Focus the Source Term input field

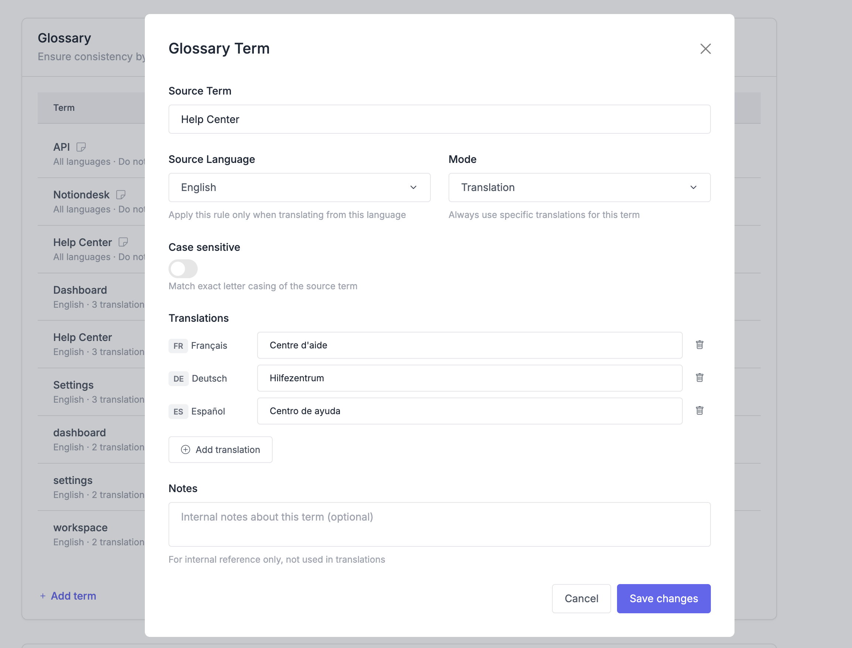click(439, 119)
